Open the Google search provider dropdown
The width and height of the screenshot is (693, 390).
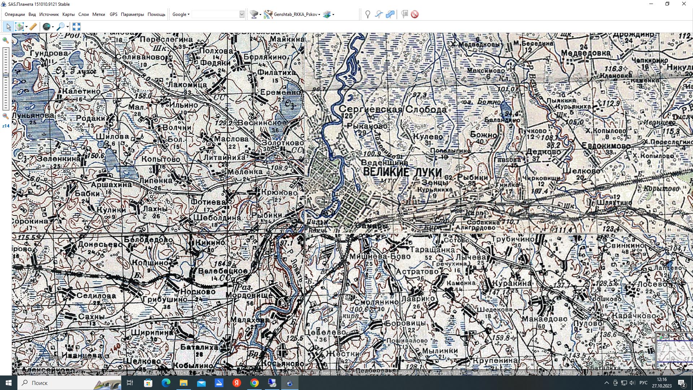pyautogui.click(x=181, y=14)
